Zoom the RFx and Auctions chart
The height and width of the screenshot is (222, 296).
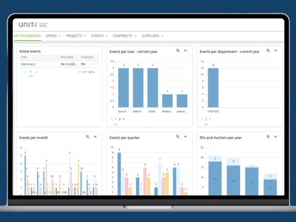click(268, 137)
